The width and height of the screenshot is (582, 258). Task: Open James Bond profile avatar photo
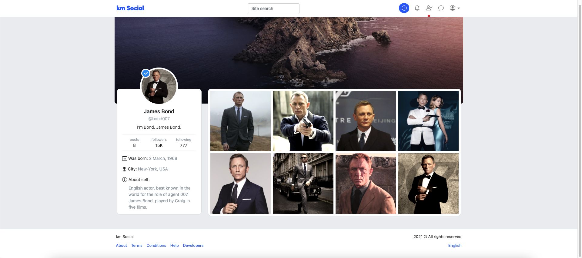click(159, 86)
